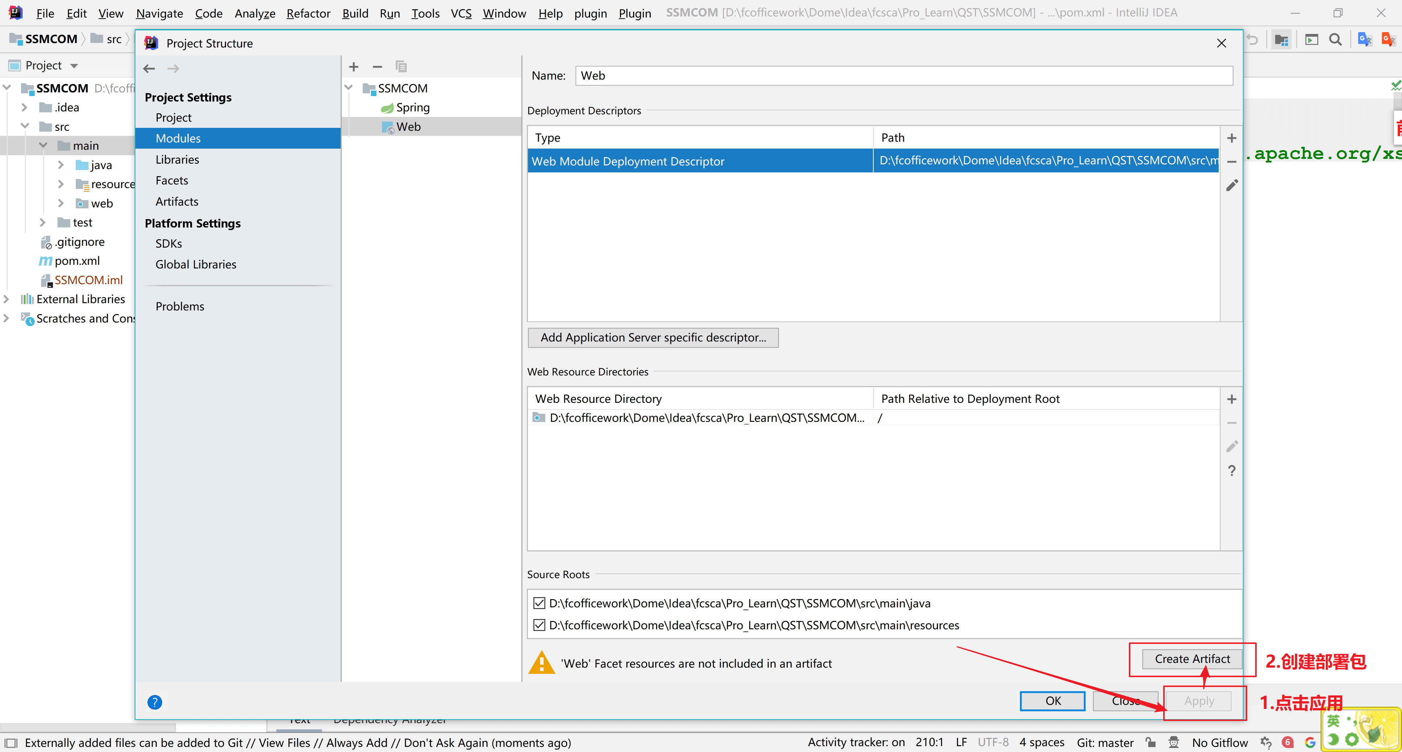Screen dimensions: 1402x752
Task: Add a new deployment descriptor
Action: coord(1231,138)
